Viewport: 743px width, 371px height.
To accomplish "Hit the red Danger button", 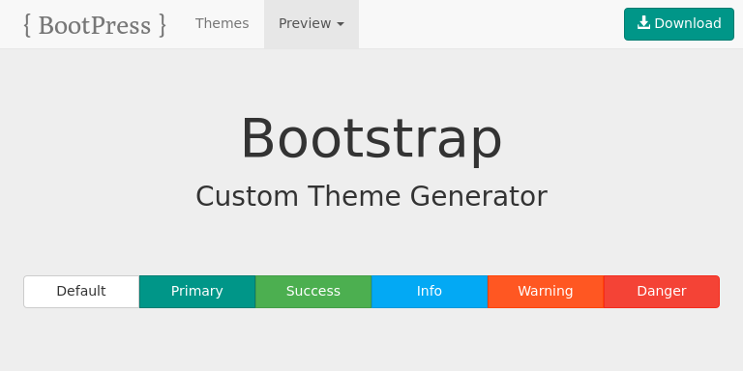I will [x=662, y=292].
